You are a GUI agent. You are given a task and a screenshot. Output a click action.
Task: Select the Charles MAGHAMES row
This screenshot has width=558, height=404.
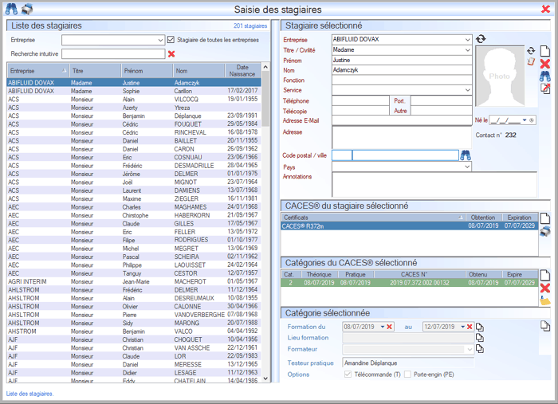coord(134,207)
